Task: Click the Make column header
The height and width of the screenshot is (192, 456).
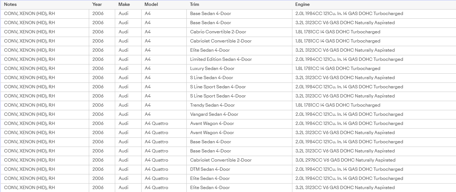Action: [128, 4]
